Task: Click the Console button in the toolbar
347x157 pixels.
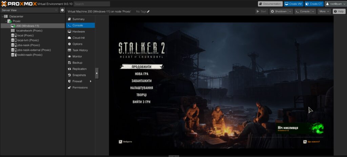Action: 303,11
